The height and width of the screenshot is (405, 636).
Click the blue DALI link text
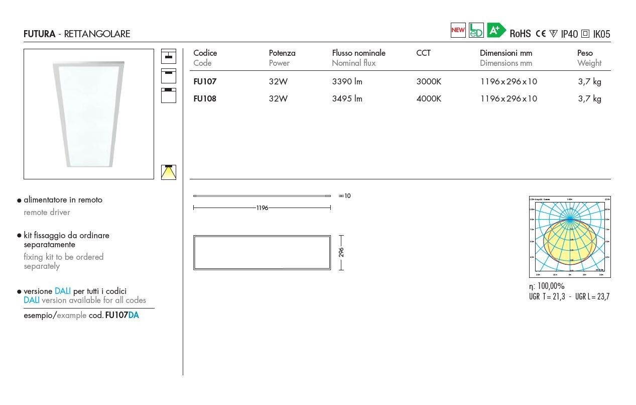(63, 291)
